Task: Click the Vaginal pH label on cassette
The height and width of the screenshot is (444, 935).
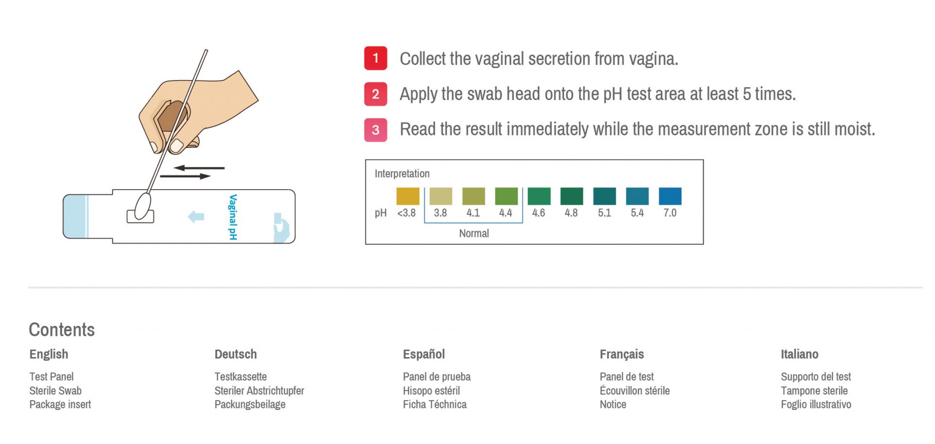Action: tap(233, 217)
